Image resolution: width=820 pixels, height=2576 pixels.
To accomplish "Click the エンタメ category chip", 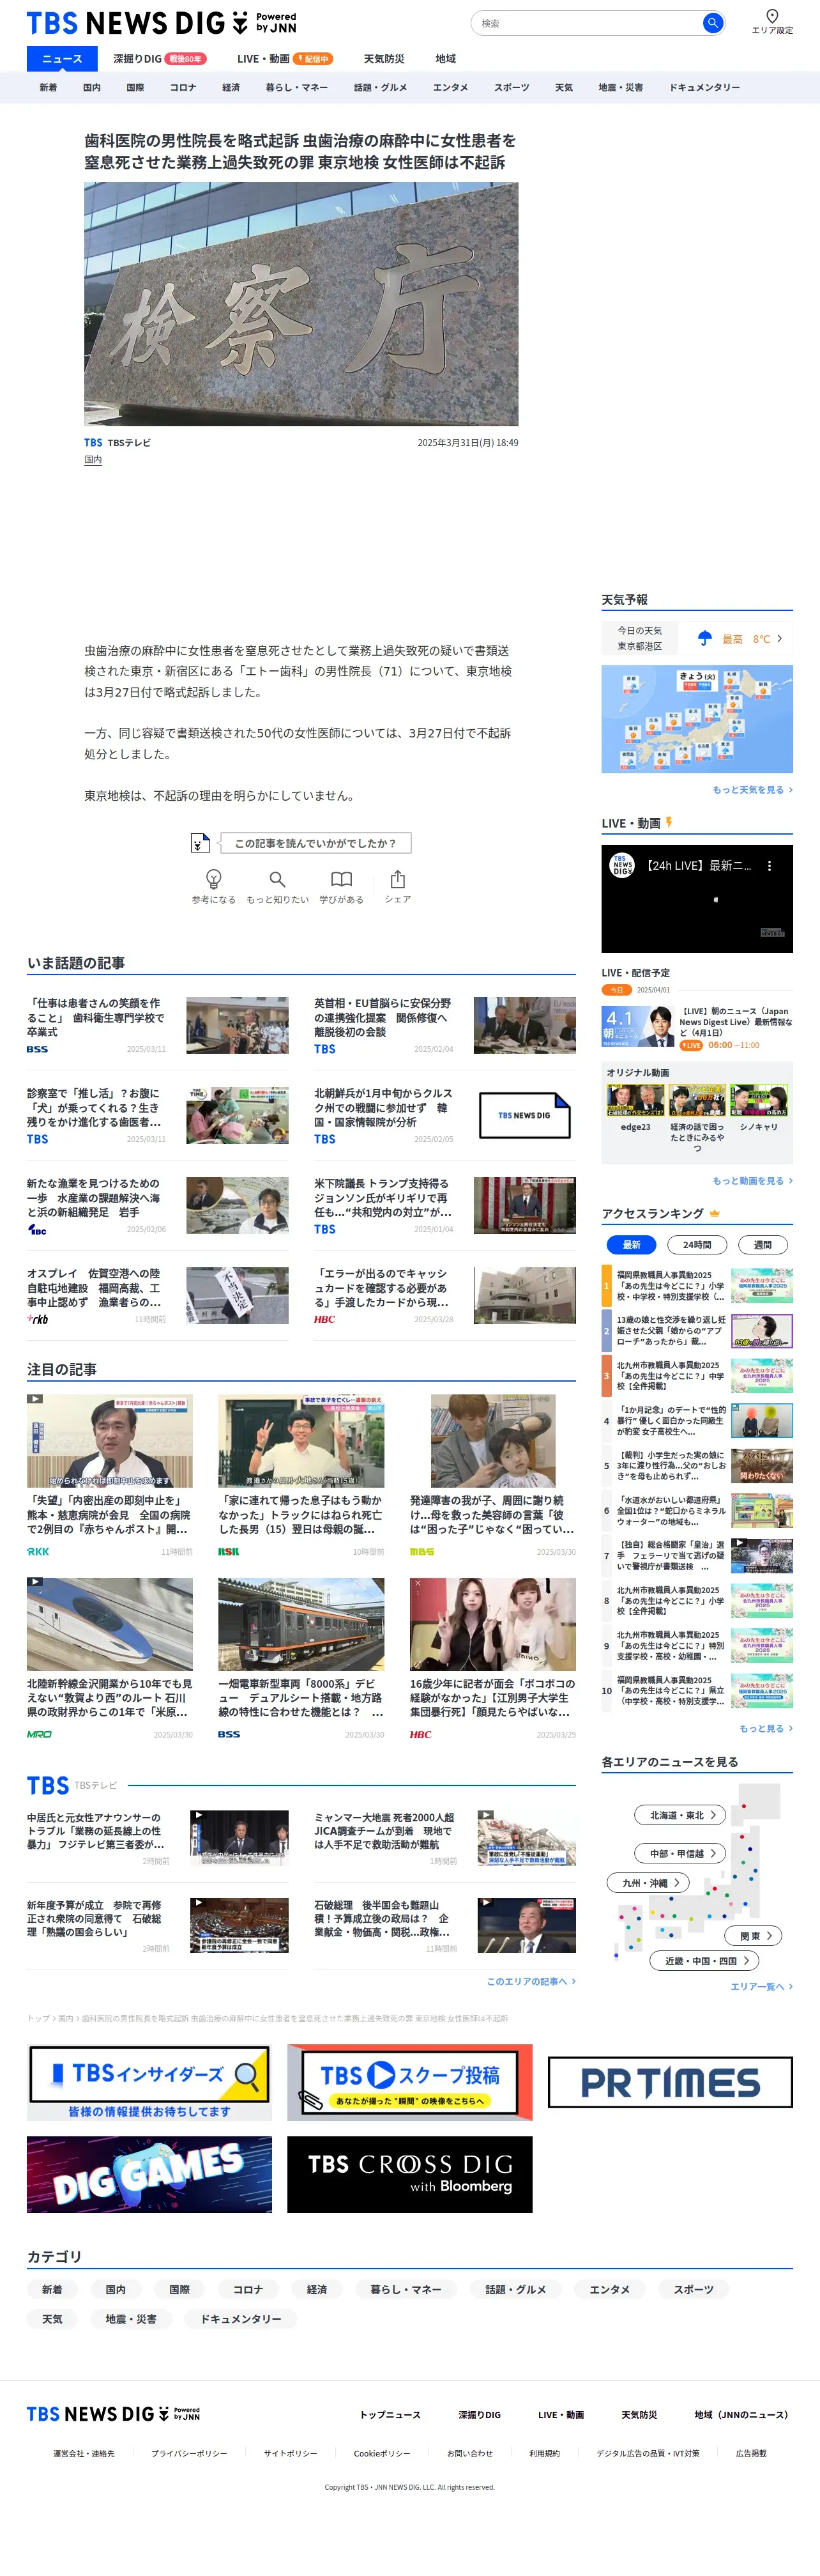I will click(609, 2289).
